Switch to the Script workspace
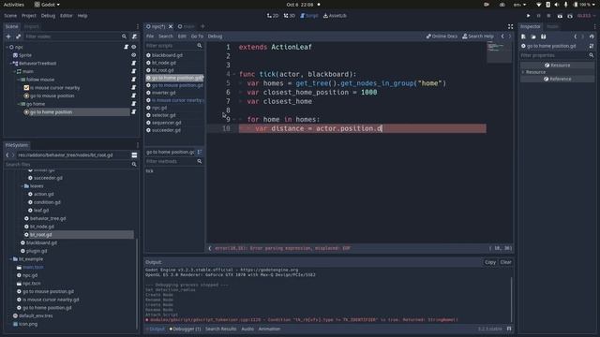 pyautogui.click(x=309, y=16)
